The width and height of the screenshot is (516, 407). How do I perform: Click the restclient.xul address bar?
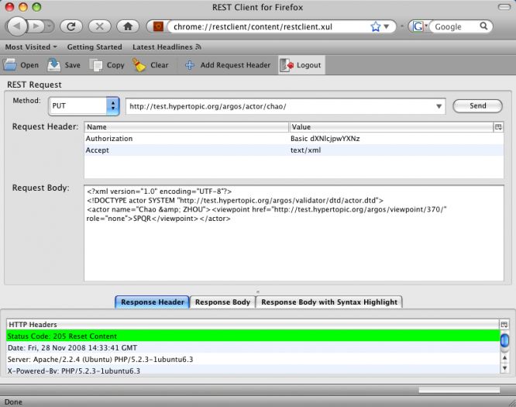click(270, 26)
